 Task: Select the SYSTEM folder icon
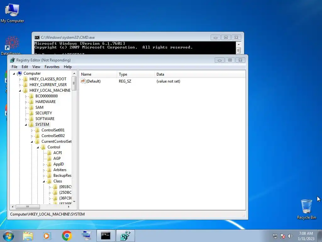pyautogui.click(x=31, y=124)
